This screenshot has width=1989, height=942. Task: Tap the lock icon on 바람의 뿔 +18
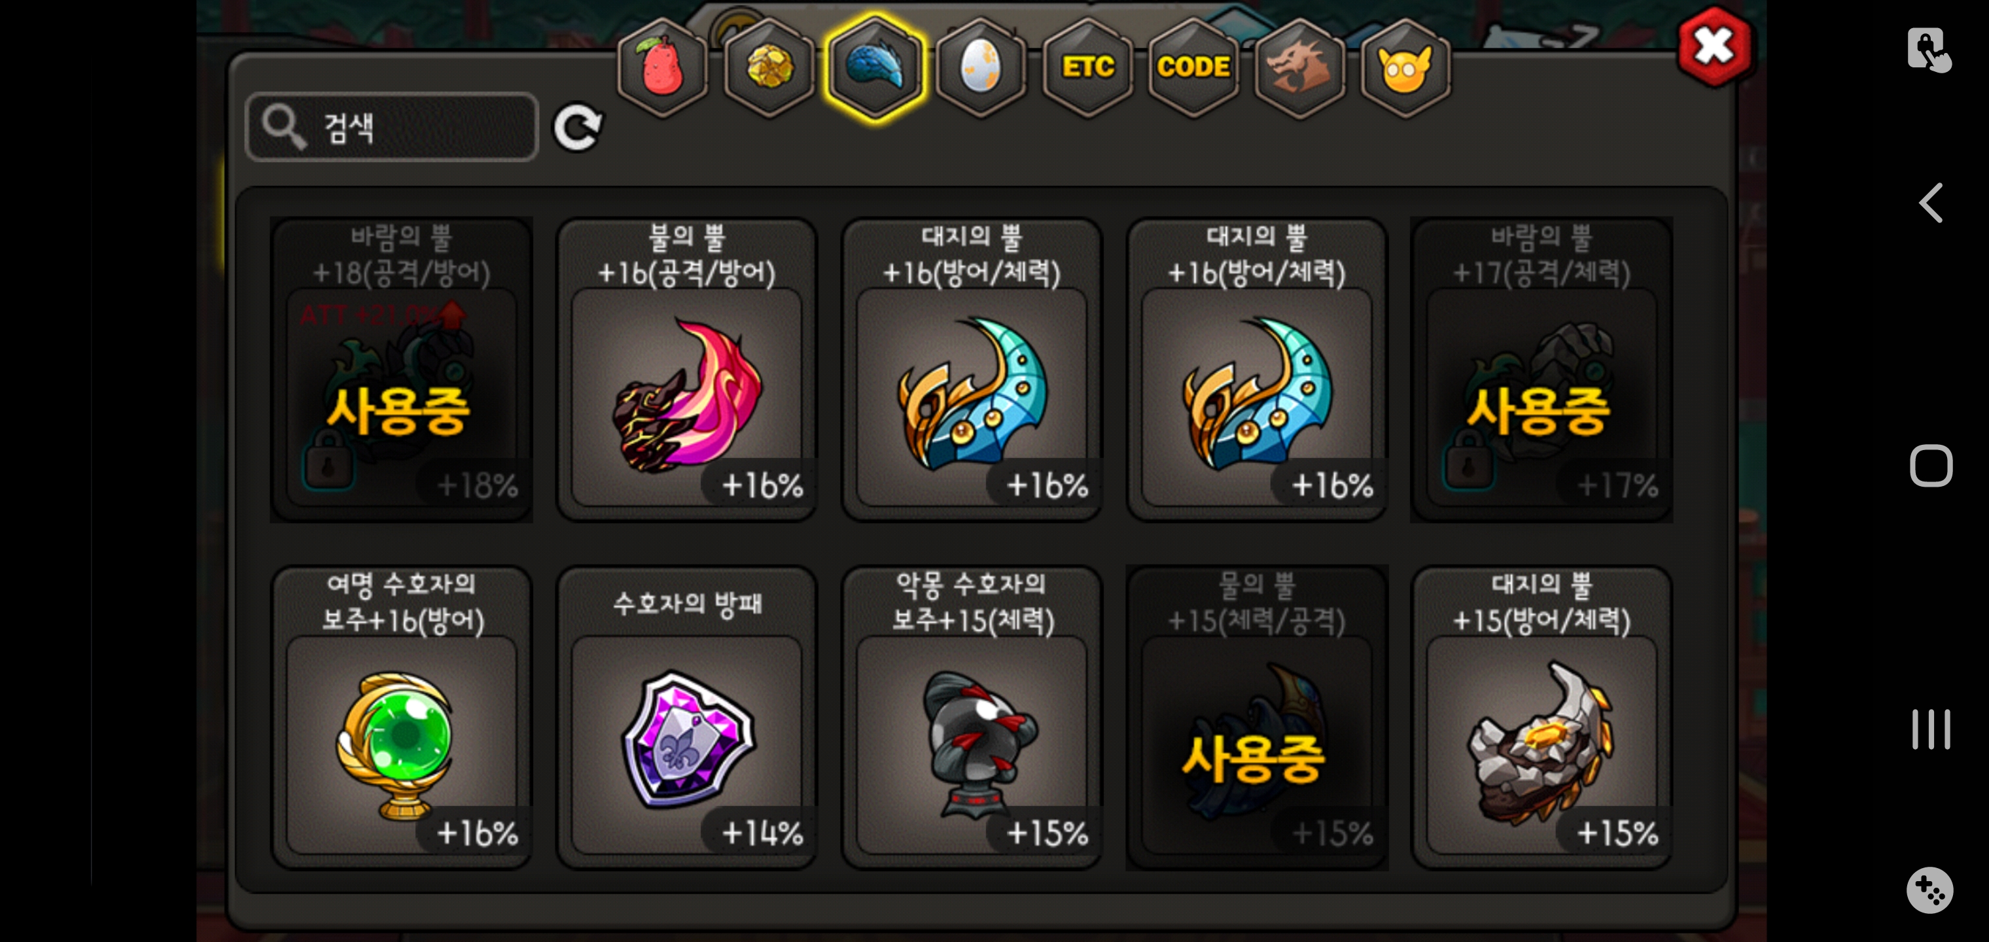coord(329,460)
